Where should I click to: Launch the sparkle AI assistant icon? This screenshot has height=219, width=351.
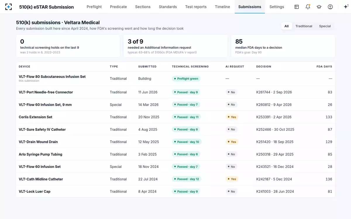346,7
